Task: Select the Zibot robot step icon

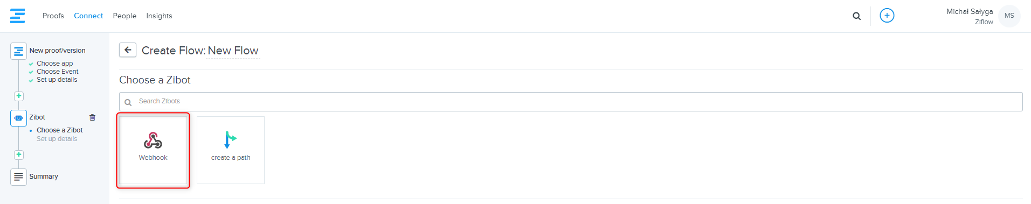Action: coord(18,118)
